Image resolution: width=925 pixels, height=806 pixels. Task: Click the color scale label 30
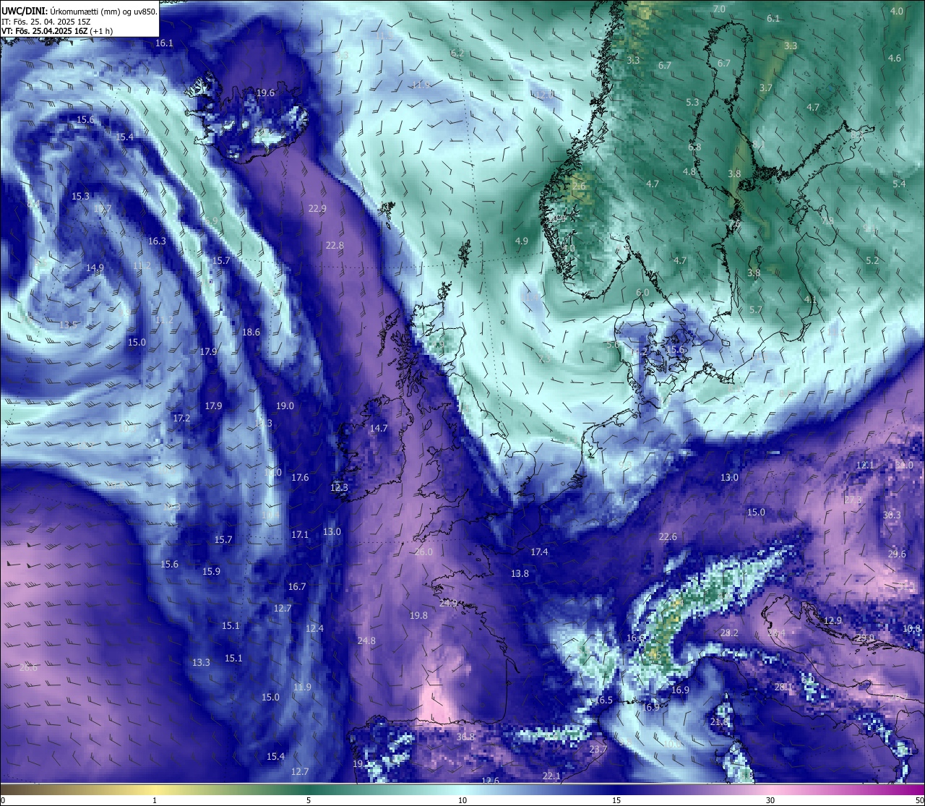[x=770, y=800]
